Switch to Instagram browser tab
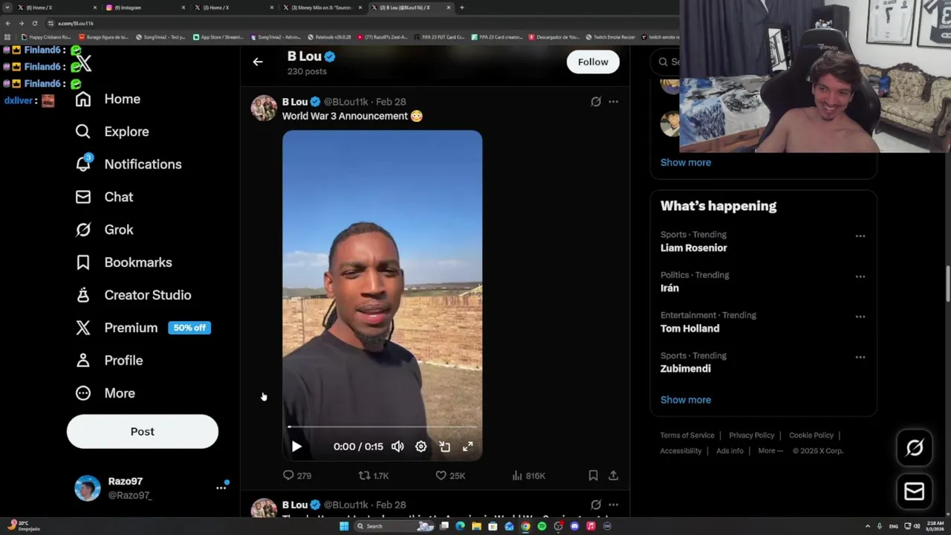The image size is (951, 535). (145, 7)
